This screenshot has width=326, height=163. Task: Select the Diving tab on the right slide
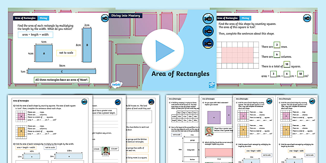coord(245,18)
